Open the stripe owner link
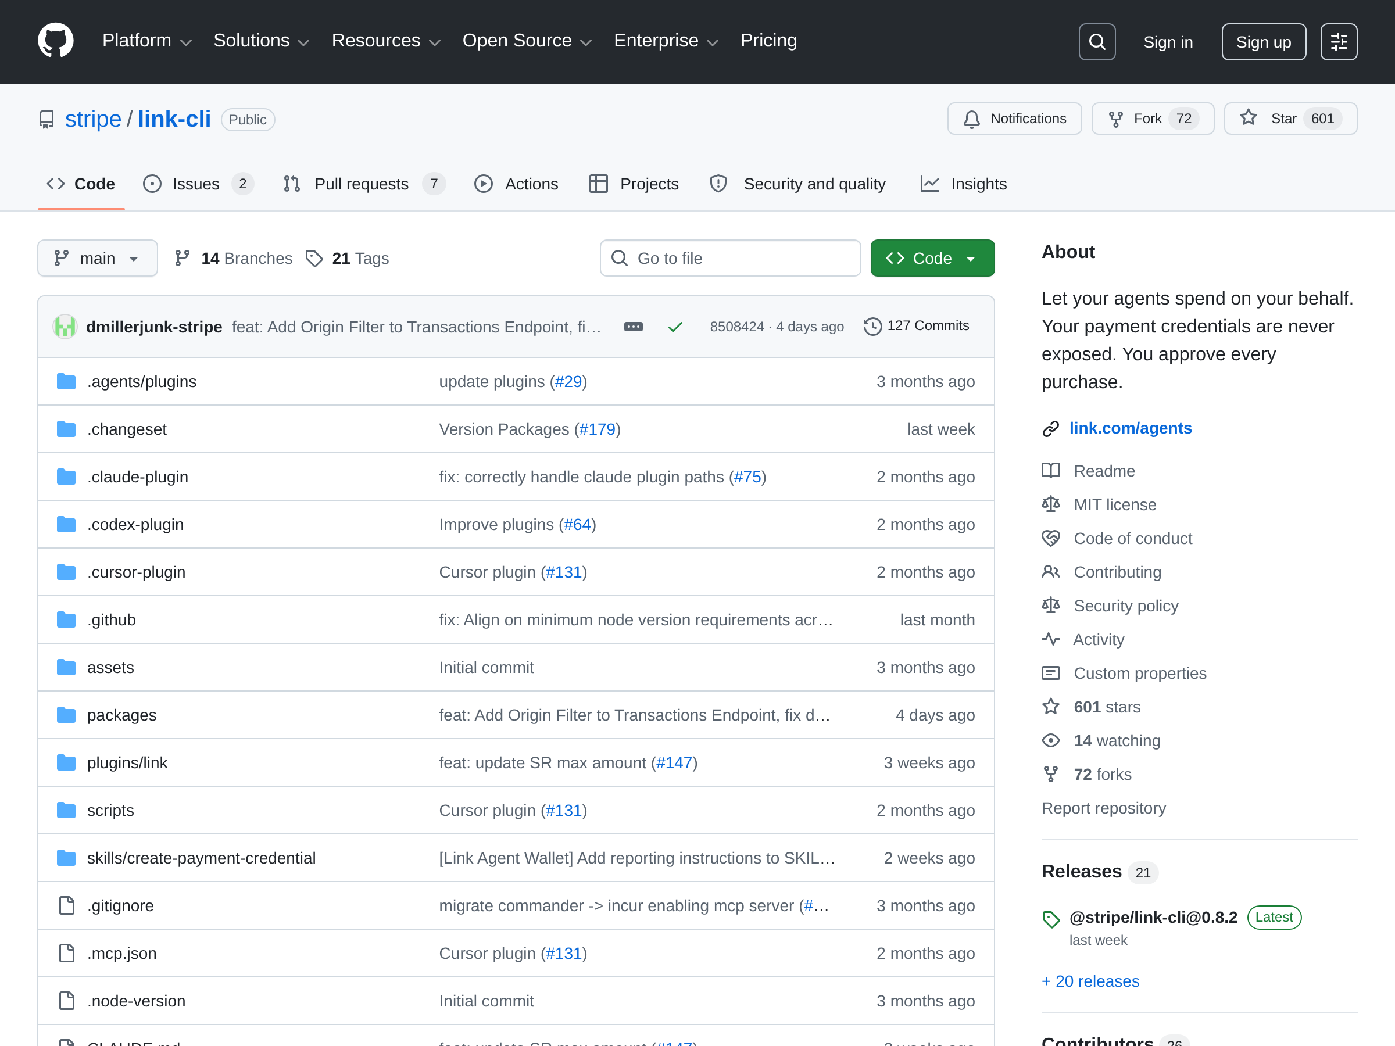 pyautogui.click(x=94, y=119)
